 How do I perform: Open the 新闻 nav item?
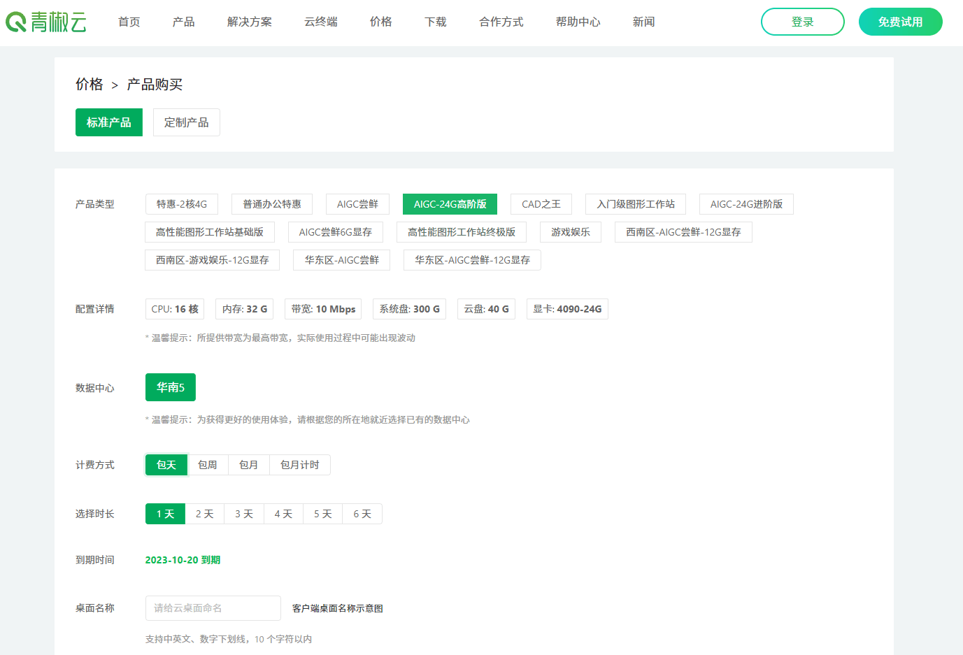click(x=644, y=22)
